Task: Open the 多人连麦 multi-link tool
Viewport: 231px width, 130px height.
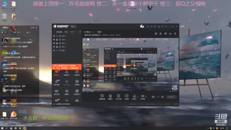Action: (x=67, y=83)
